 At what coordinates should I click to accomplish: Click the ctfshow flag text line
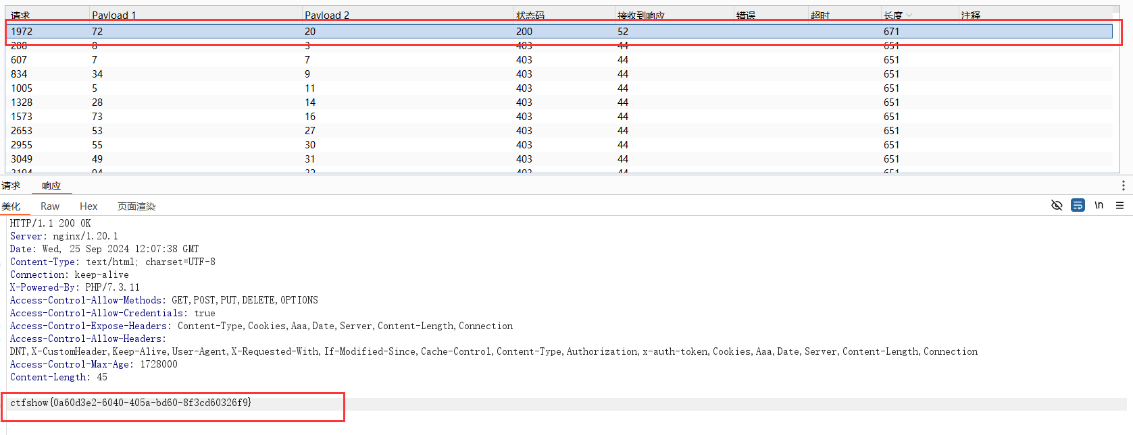click(x=130, y=403)
